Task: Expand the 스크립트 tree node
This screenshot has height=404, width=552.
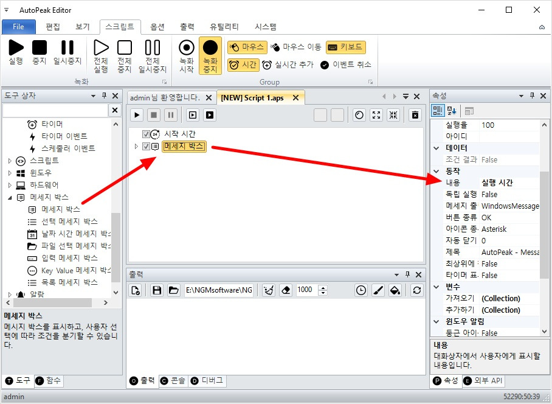Action: pyautogui.click(x=10, y=161)
